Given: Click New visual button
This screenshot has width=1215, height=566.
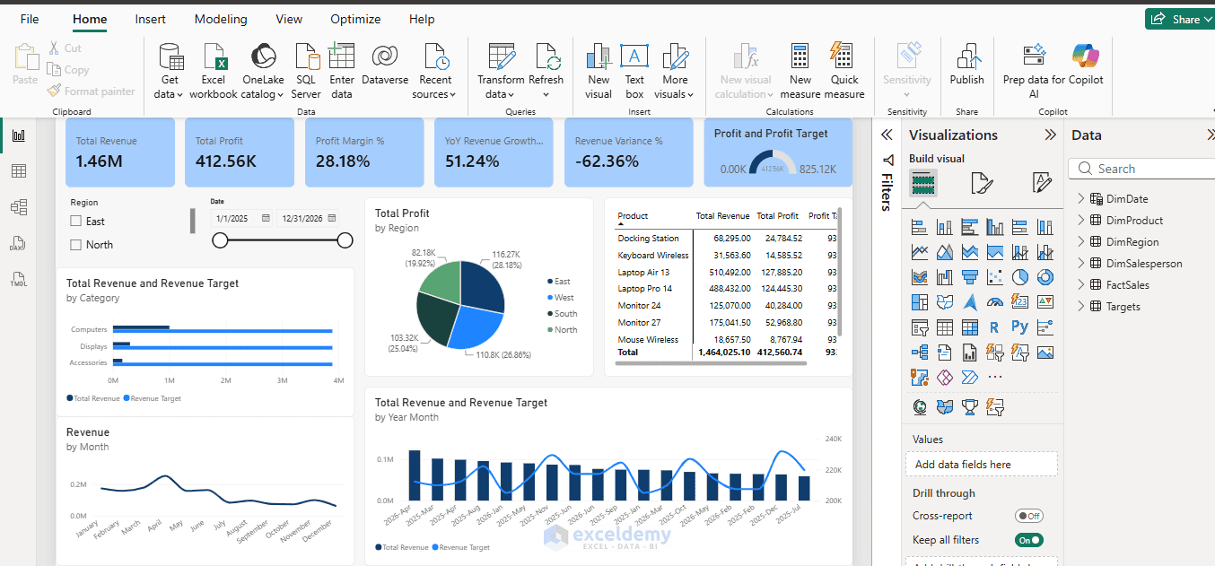Looking at the screenshot, I should click(x=599, y=70).
